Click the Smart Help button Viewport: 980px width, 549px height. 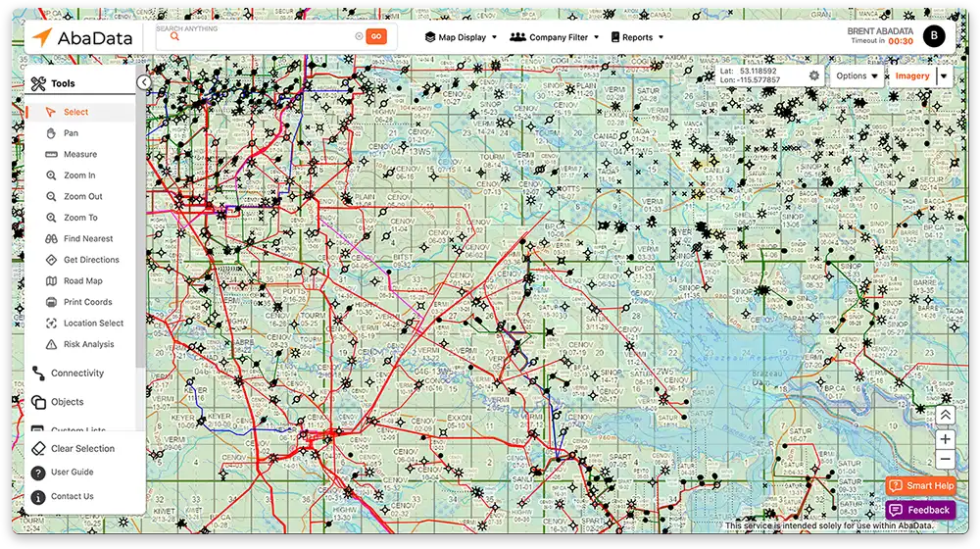tap(920, 485)
